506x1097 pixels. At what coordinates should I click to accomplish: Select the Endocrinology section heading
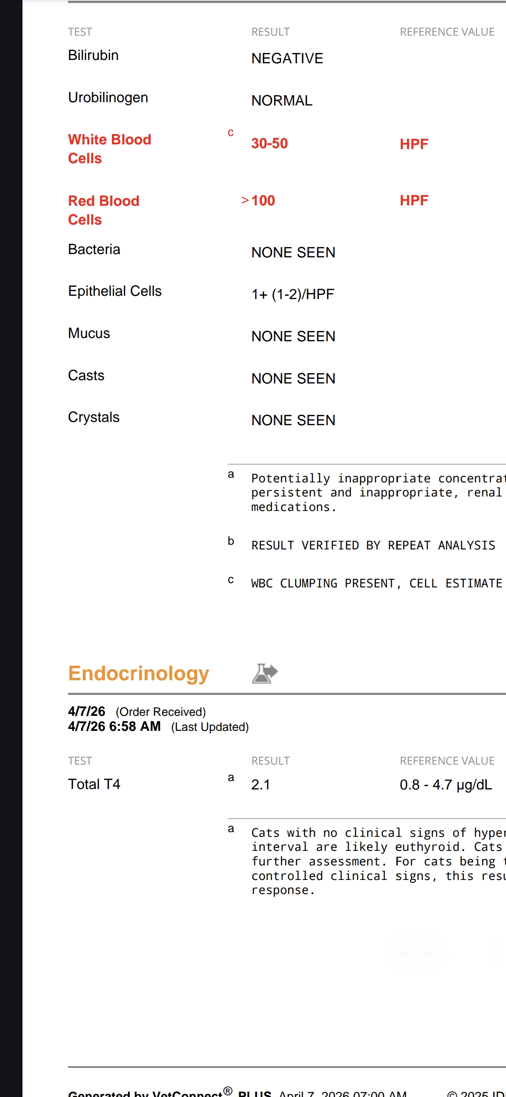[x=138, y=674]
